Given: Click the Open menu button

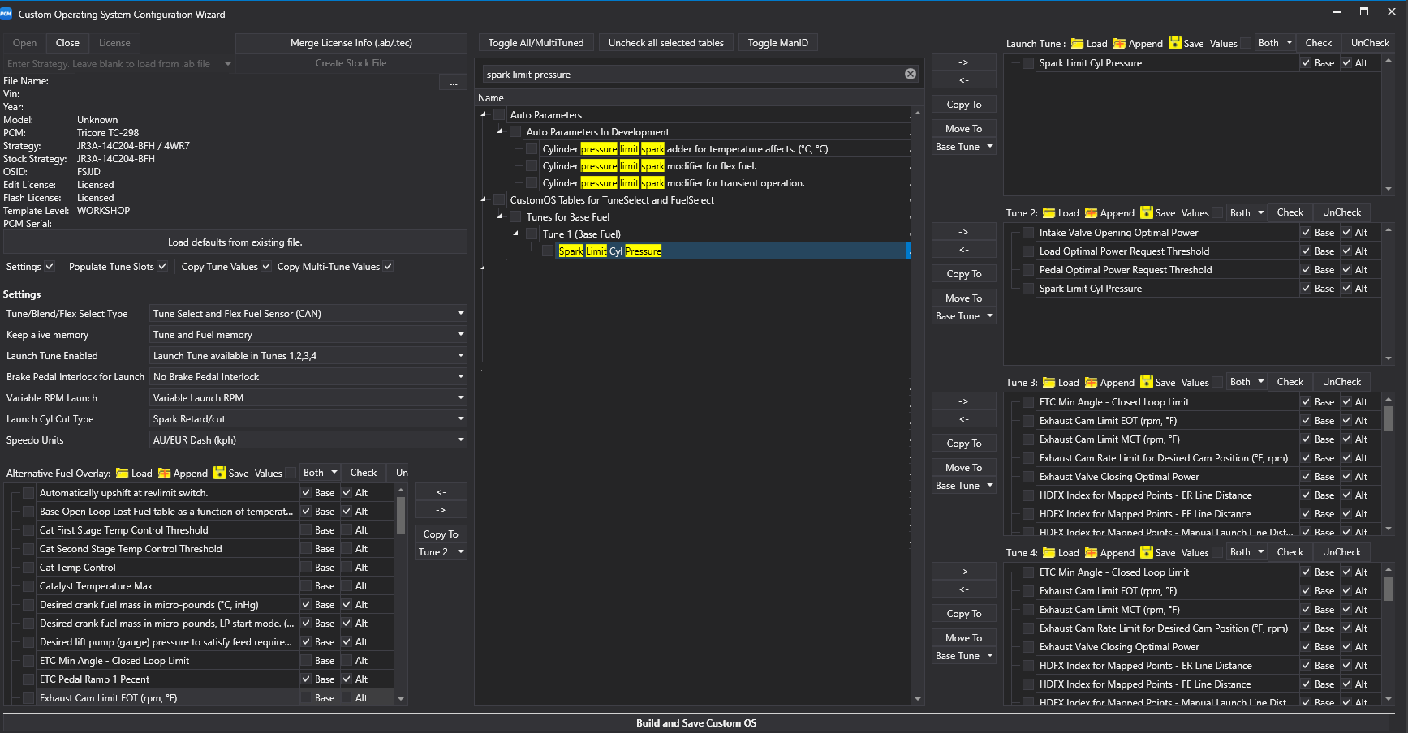Looking at the screenshot, I should (24, 43).
